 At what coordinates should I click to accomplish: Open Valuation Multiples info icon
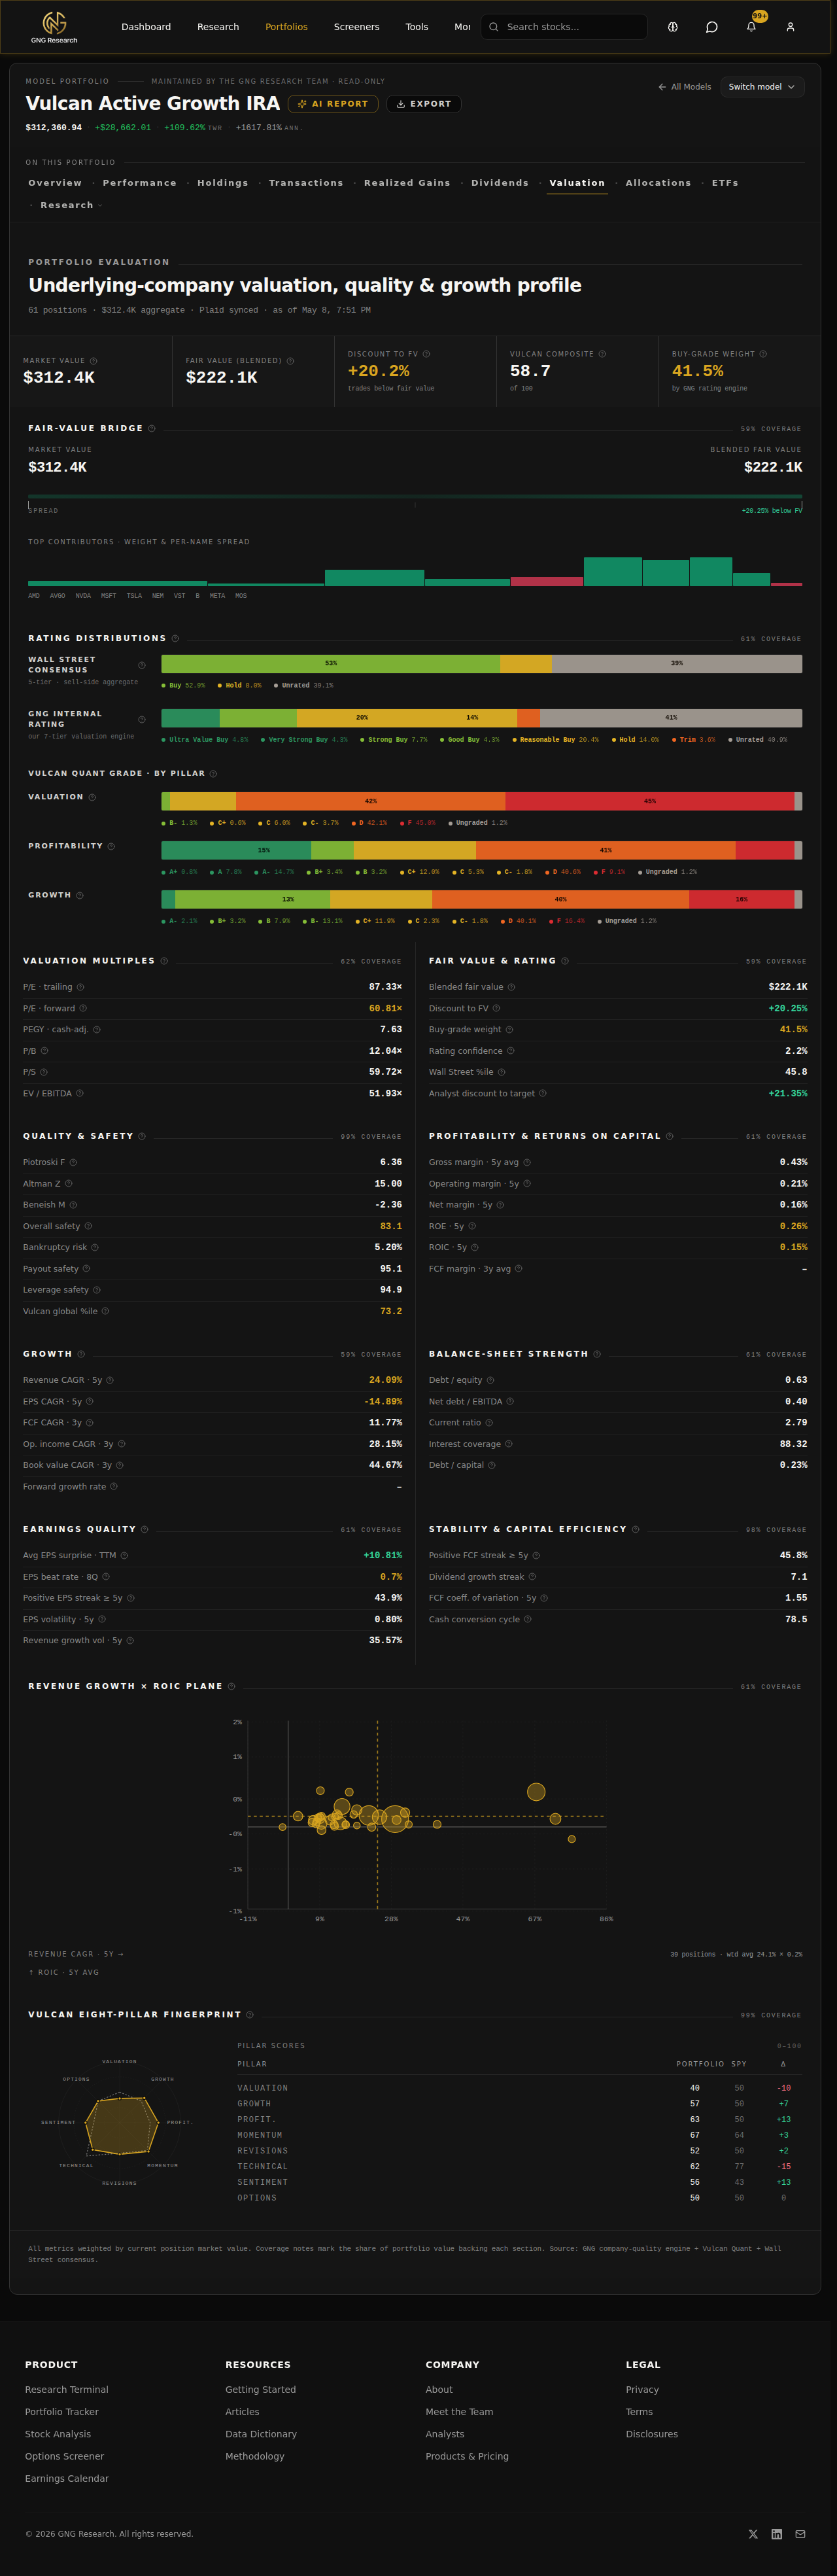coord(164,961)
